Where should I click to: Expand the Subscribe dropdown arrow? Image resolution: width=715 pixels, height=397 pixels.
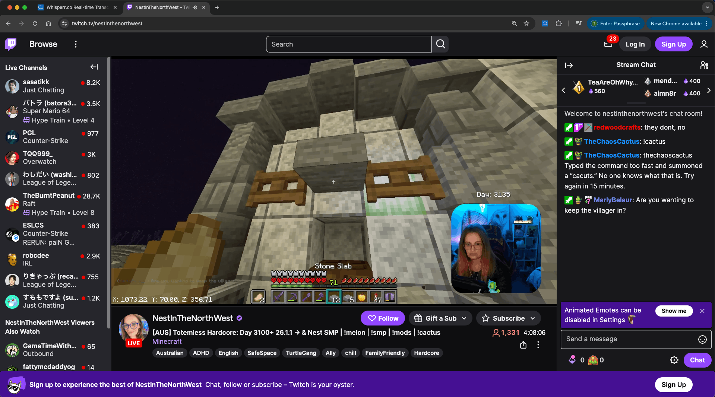pyautogui.click(x=533, y=318)
